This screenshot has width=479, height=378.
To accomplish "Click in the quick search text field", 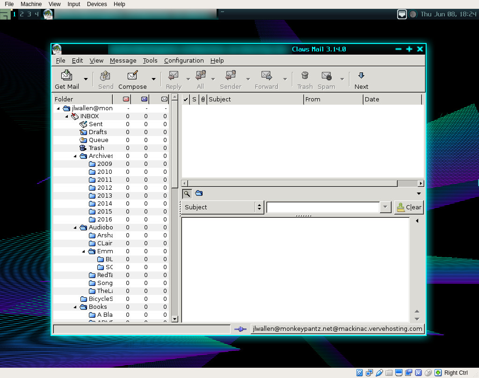I will click(x=323, y=207).
